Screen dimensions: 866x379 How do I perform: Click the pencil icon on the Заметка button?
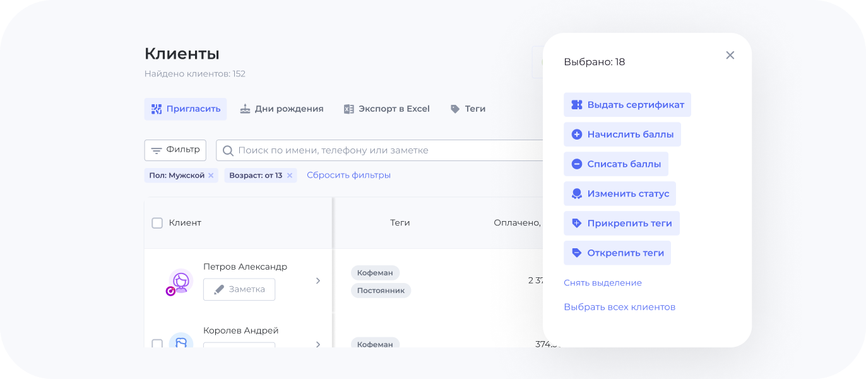(x=218, y=289)
